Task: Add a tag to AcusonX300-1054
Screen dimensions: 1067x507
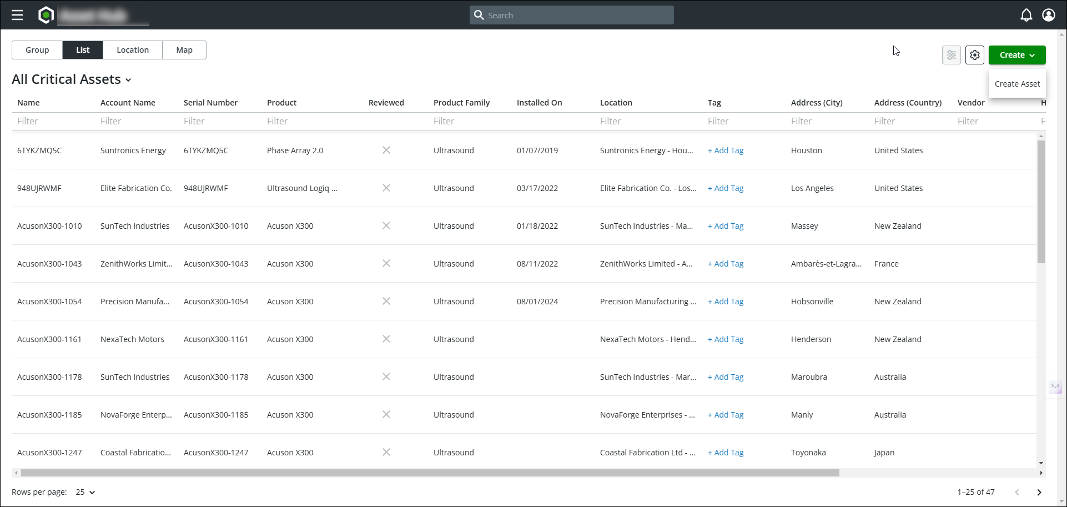Action: [726, 302]
